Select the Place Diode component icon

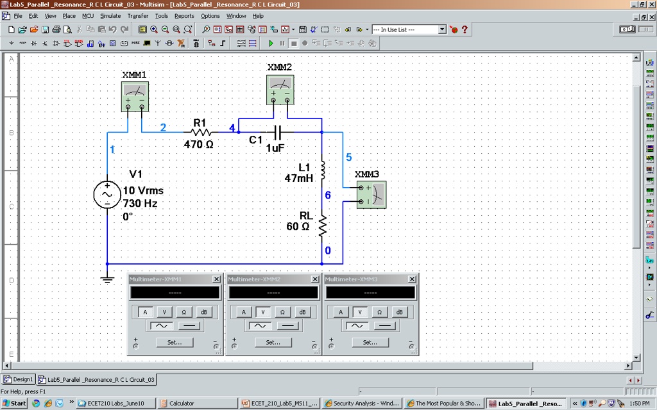pos(34,44)
